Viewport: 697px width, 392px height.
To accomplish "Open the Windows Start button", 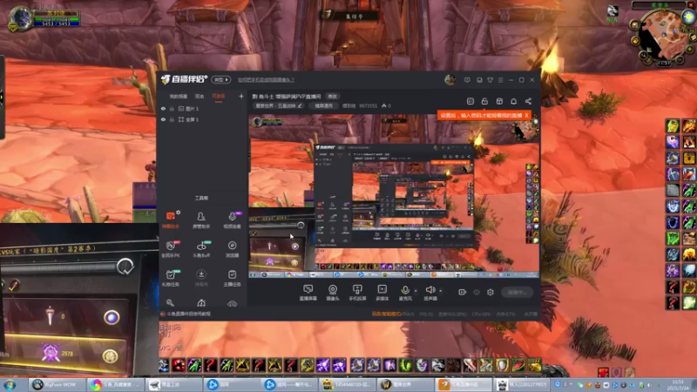I will (x=10, y=384).
